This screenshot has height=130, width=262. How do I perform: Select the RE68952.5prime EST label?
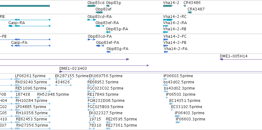pyautogui.click(x=103, y=82)
